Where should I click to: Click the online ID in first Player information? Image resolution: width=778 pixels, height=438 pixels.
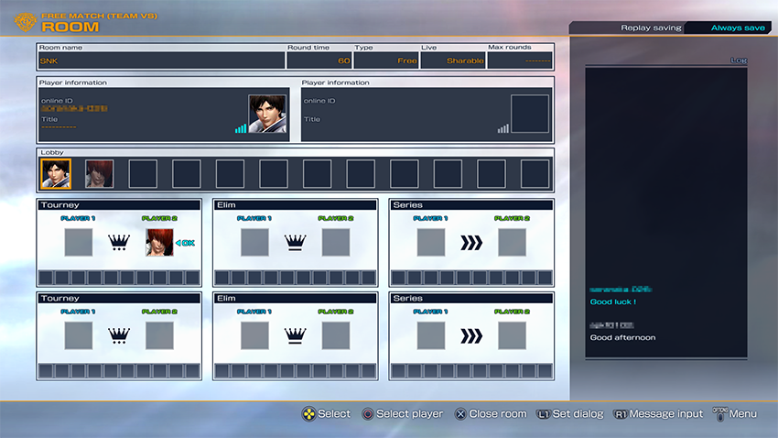pos(74,108)
